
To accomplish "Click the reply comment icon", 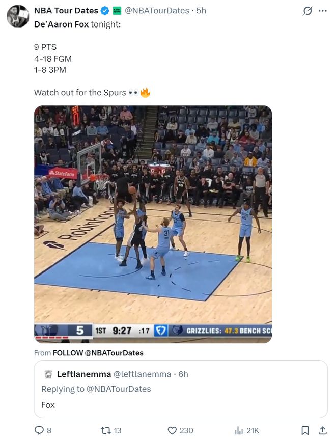I will 39,430.
